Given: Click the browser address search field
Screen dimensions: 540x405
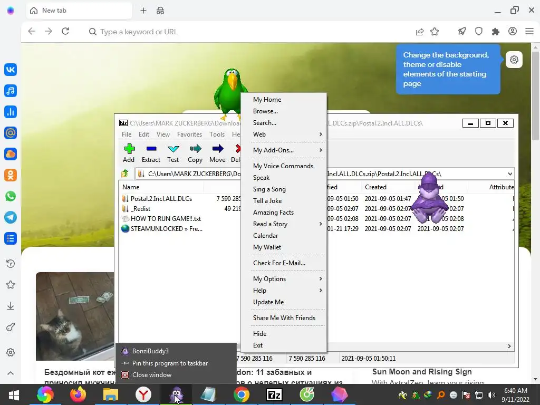Looking at the screenshot, I should pos(248,32).
